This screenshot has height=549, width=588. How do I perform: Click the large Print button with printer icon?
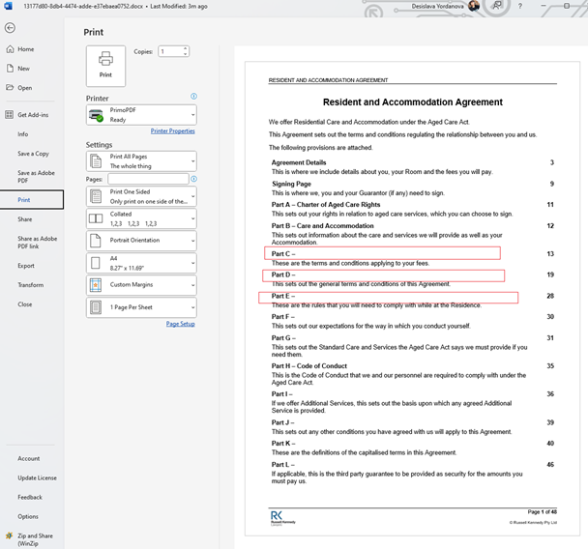(105, 66)
